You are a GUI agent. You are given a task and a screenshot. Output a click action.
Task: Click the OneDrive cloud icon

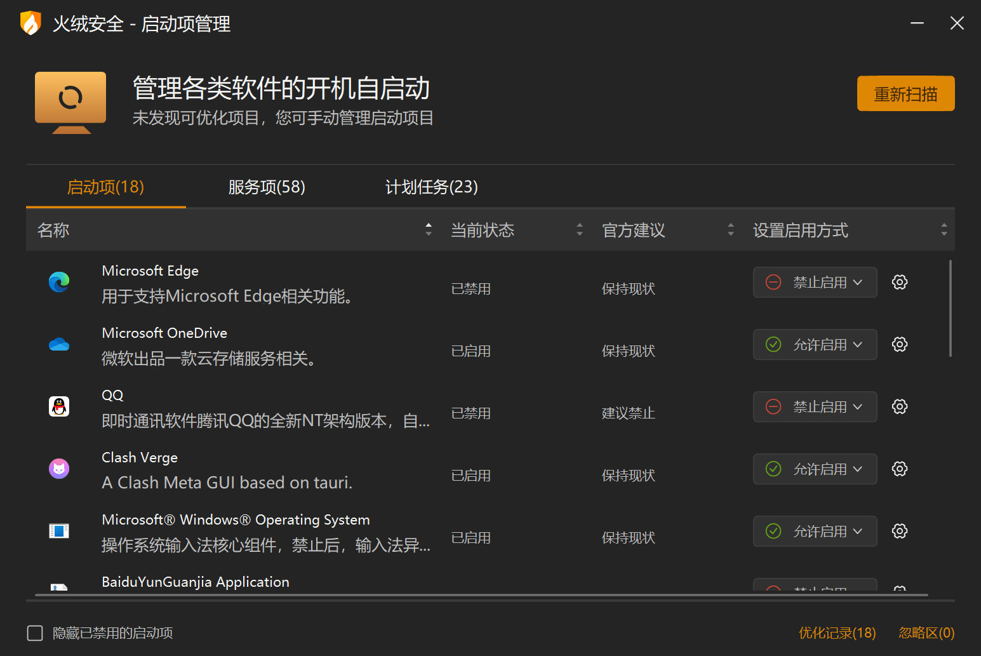coord(59,344)
